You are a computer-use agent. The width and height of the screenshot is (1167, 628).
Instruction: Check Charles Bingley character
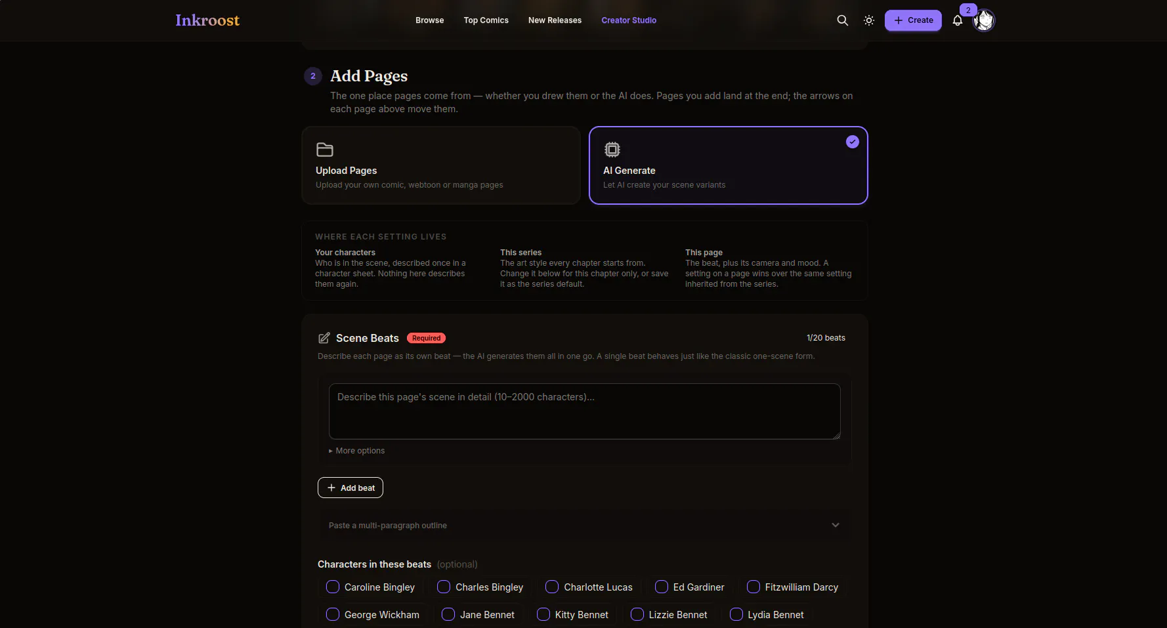click(x=444, y=587)
